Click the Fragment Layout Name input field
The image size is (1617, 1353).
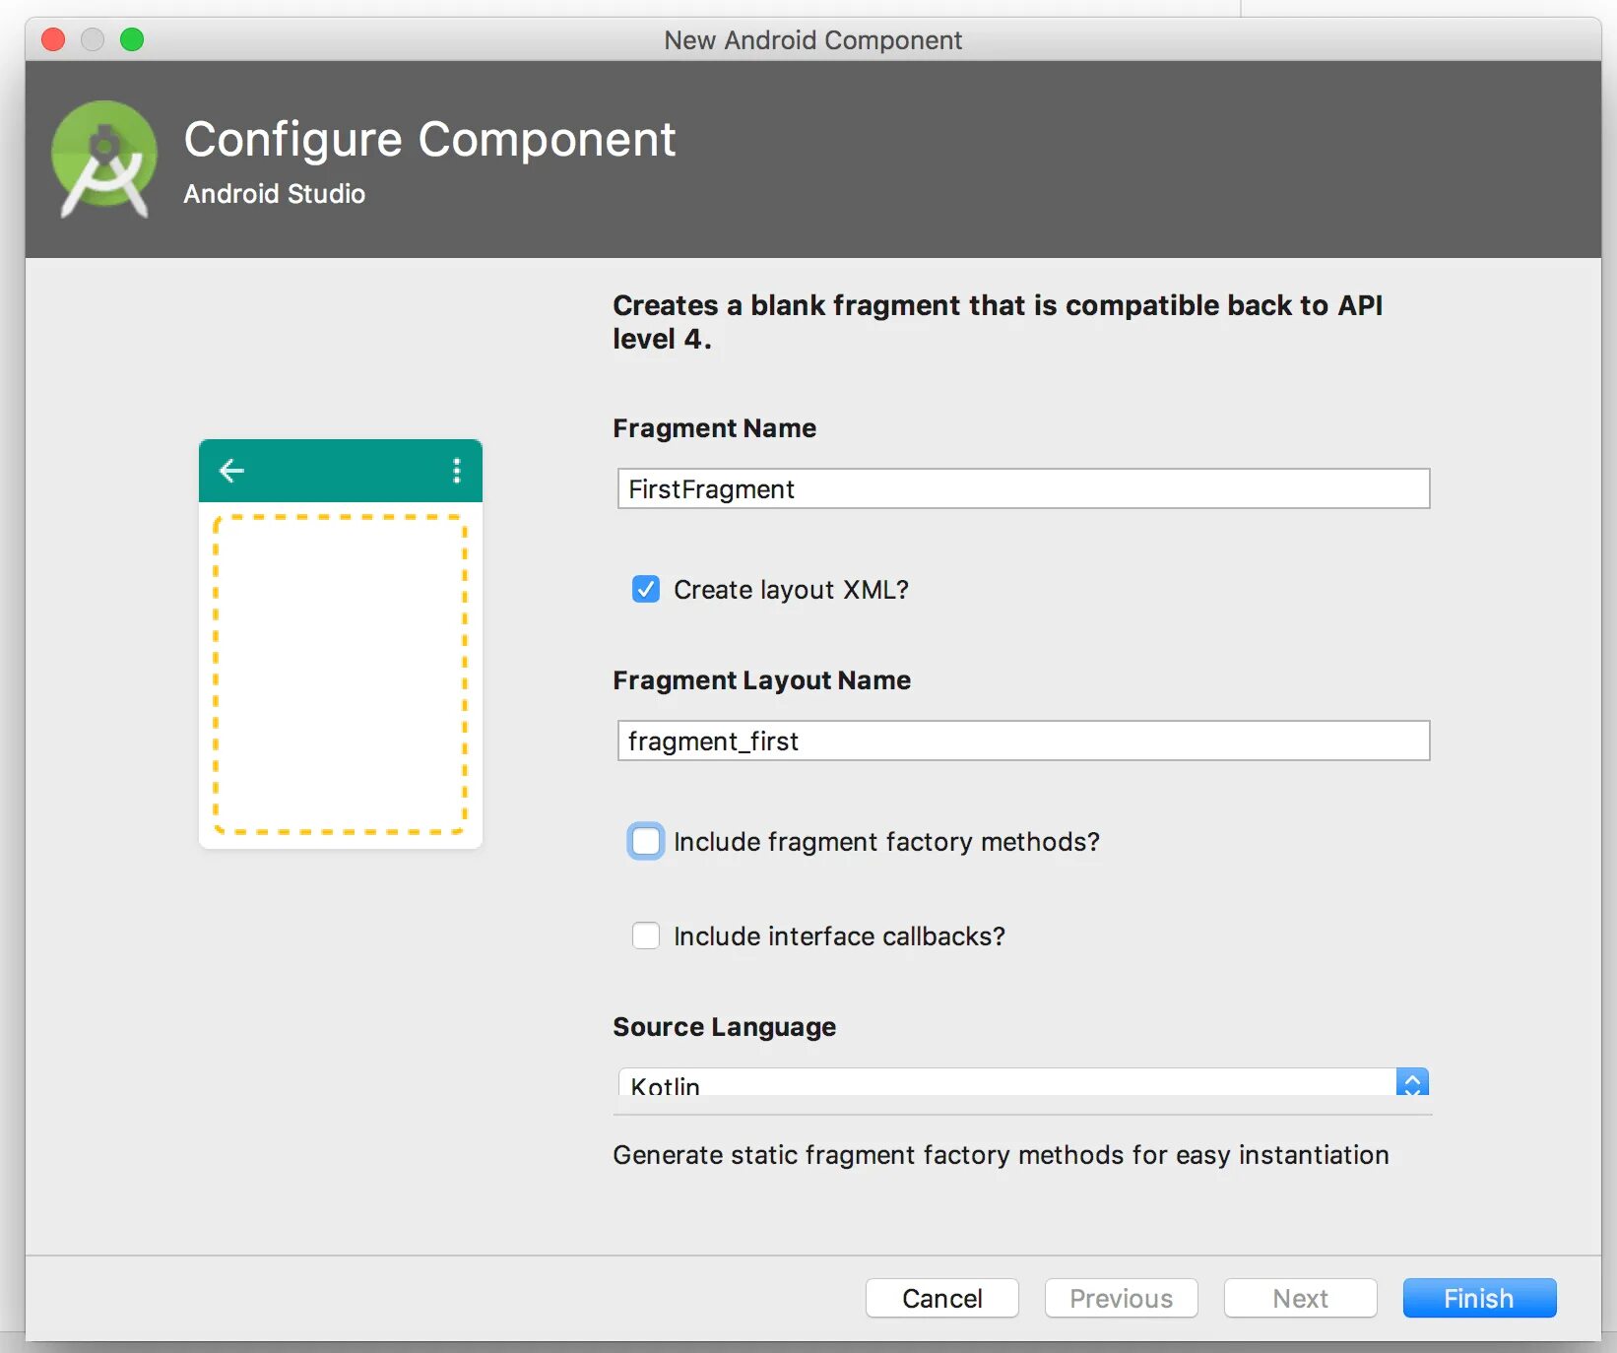point(1023,741)
